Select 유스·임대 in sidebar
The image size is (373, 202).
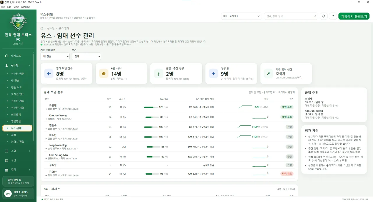tap(17, 128)
